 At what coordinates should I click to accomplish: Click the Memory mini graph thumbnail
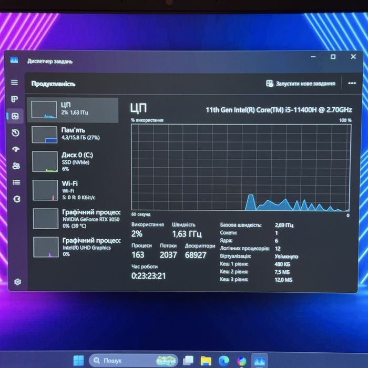coord(44,135)
